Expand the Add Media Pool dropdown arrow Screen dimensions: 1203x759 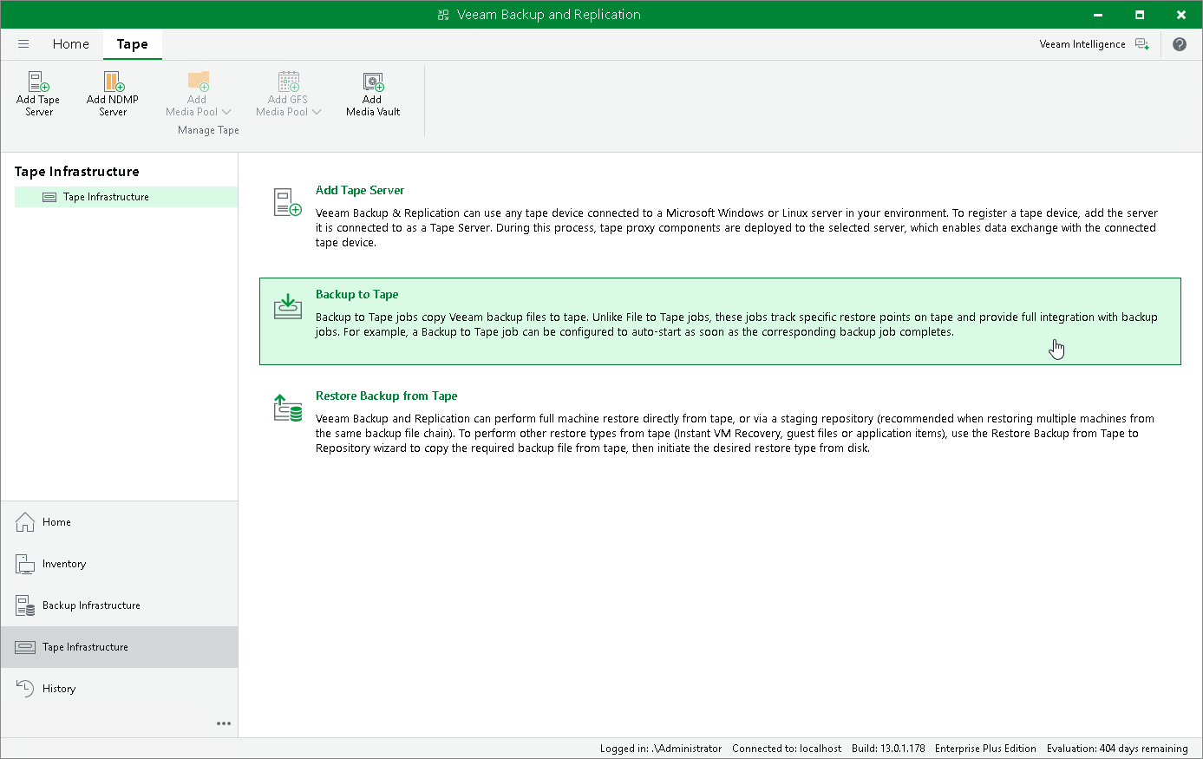click(x=227, y=112)
